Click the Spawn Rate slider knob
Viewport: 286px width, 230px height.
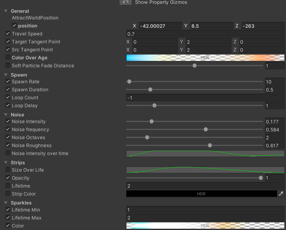(x=129, y=82)
